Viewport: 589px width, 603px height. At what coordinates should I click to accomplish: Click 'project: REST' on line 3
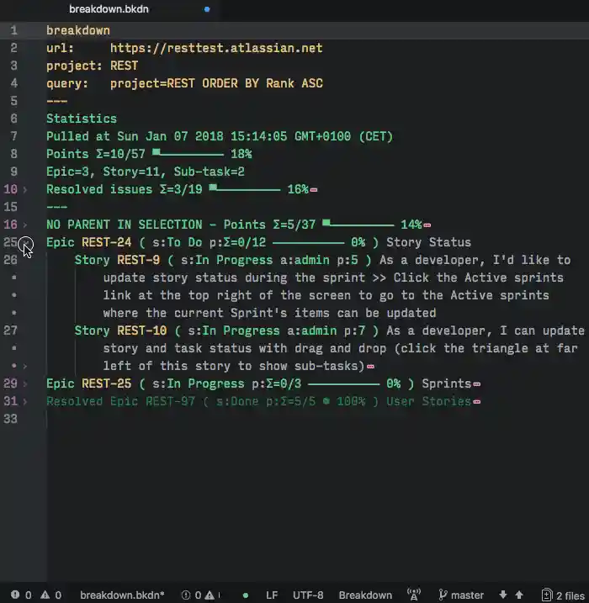[x=92, y=66]
